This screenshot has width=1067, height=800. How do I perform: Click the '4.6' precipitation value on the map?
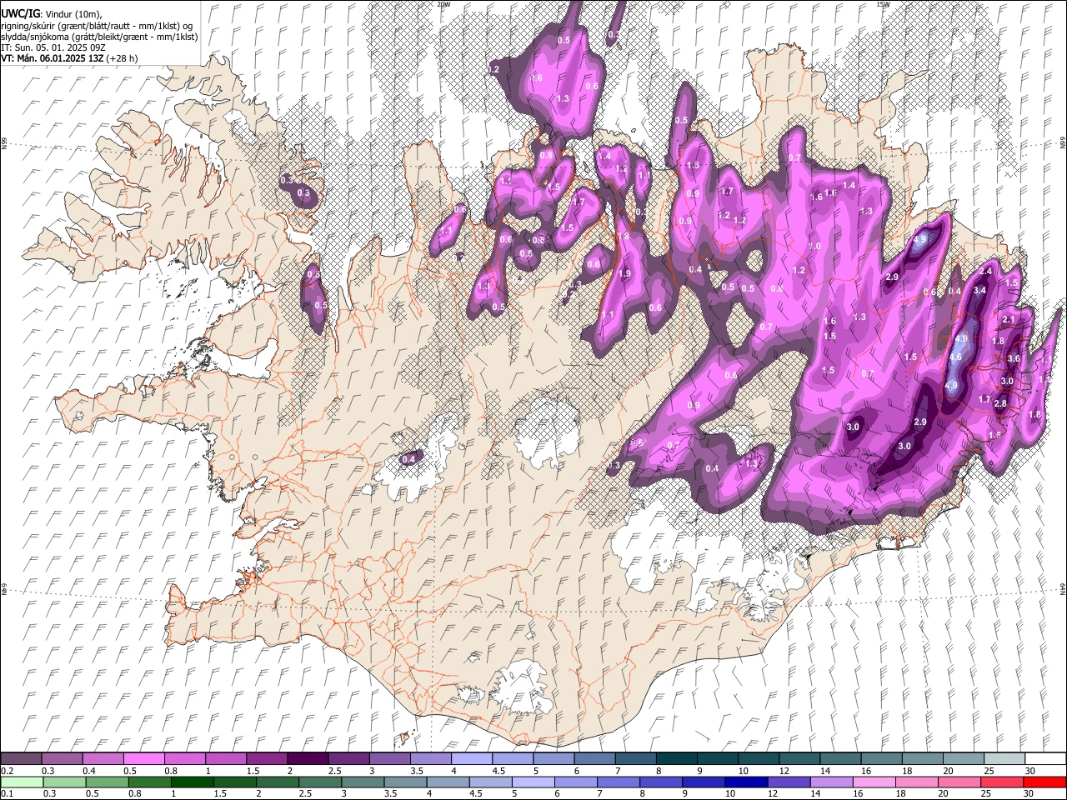tap(955, 357)
